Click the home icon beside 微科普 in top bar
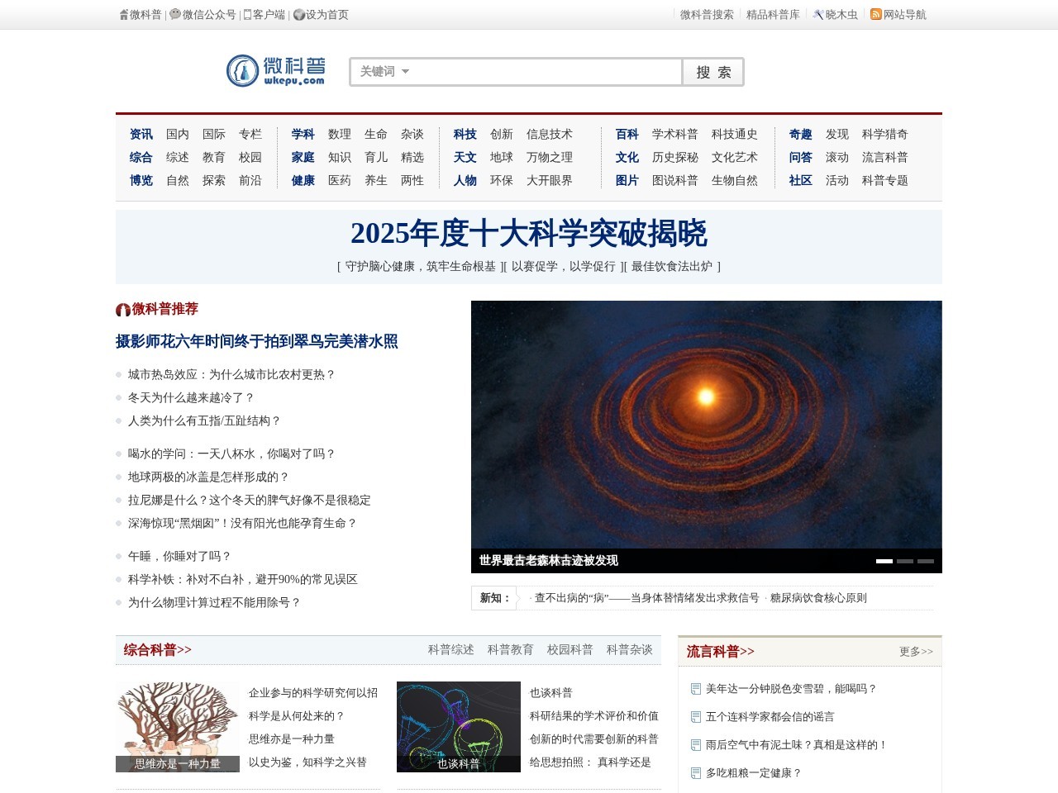1058x793 pixels. click(x=124, y=15)
